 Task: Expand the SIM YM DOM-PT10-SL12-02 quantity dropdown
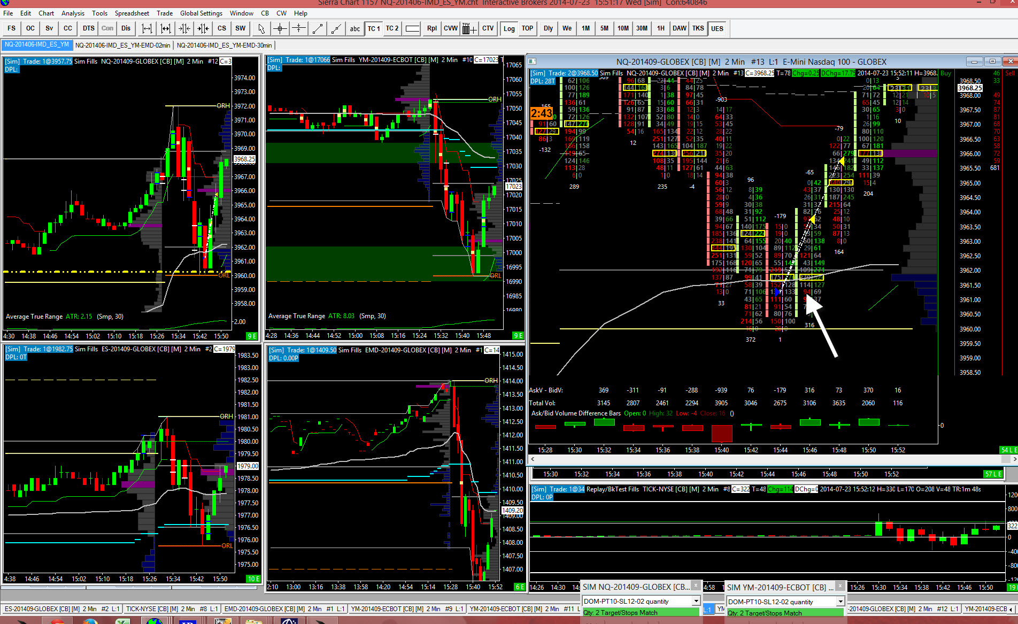coord(840,601)
